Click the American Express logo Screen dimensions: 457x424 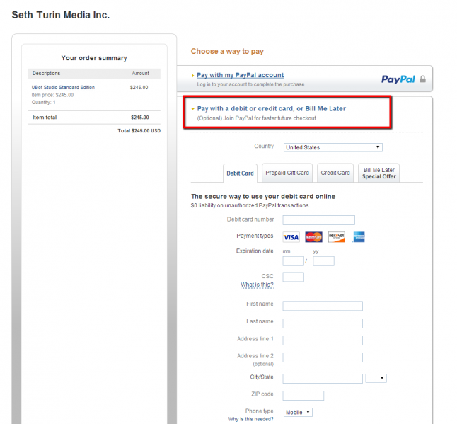point(359,237)
